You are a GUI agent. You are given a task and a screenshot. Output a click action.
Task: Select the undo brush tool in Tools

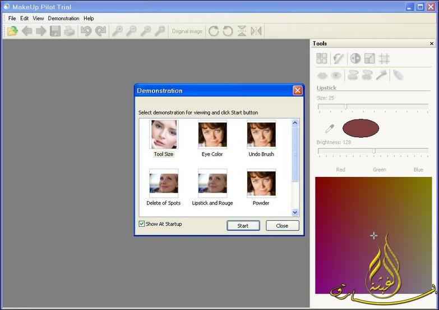coord(338,58)
